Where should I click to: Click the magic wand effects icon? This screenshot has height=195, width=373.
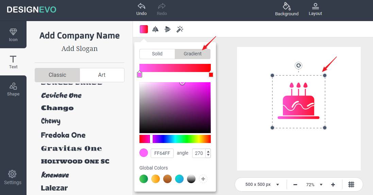click(180, 29)
